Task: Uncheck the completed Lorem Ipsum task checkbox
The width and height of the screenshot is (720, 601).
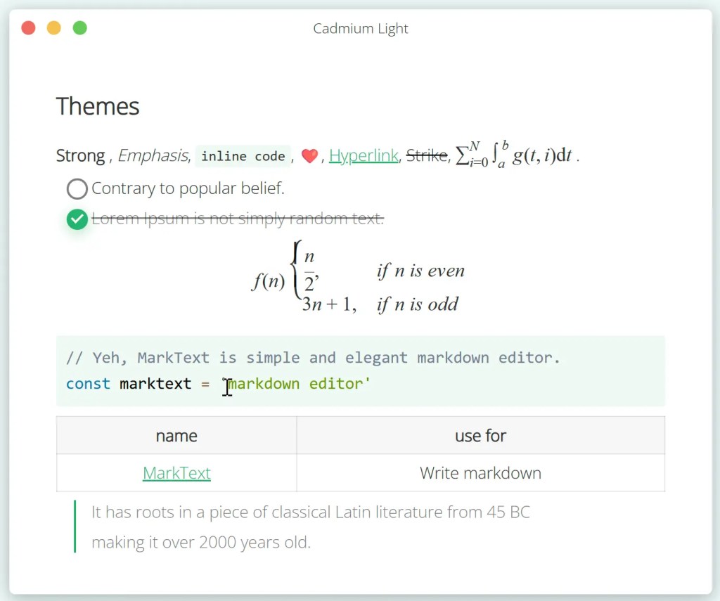Action: click(77, 219)
